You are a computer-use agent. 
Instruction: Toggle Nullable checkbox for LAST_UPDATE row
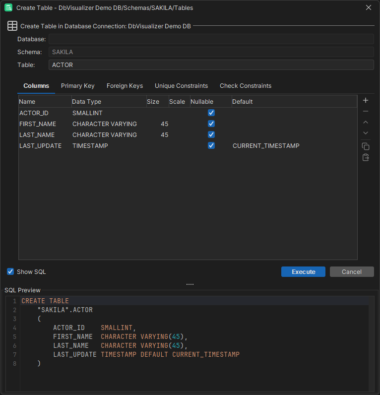pos(211,146)
